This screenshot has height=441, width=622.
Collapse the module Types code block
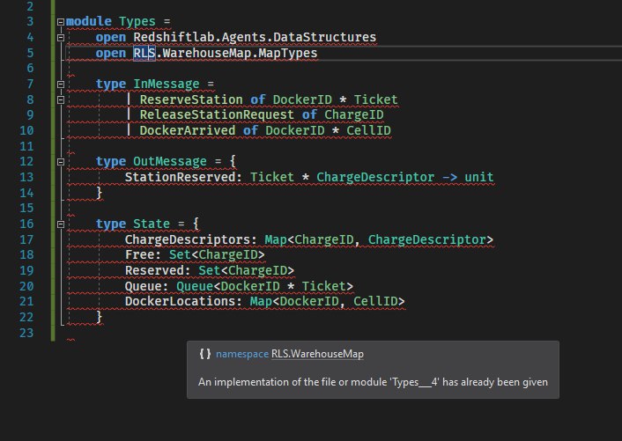pos(60,20)
